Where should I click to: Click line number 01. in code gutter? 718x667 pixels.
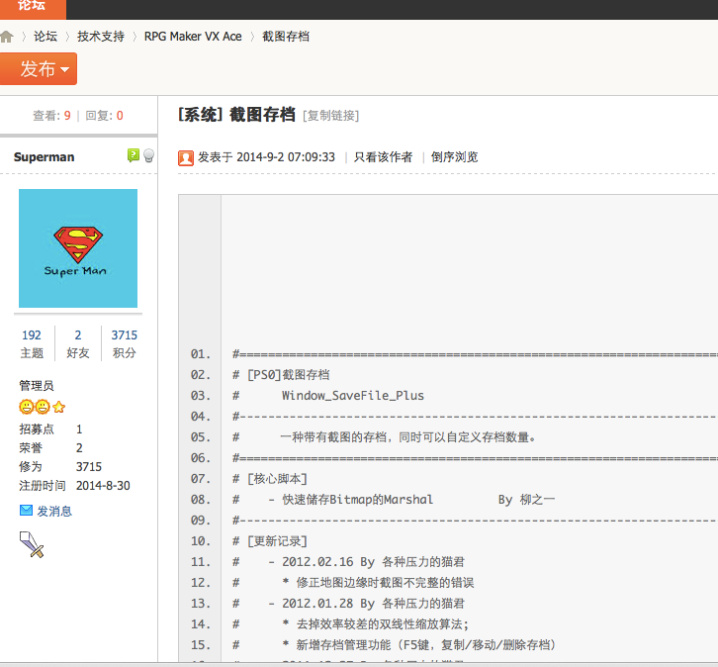(x=201, y=354)
